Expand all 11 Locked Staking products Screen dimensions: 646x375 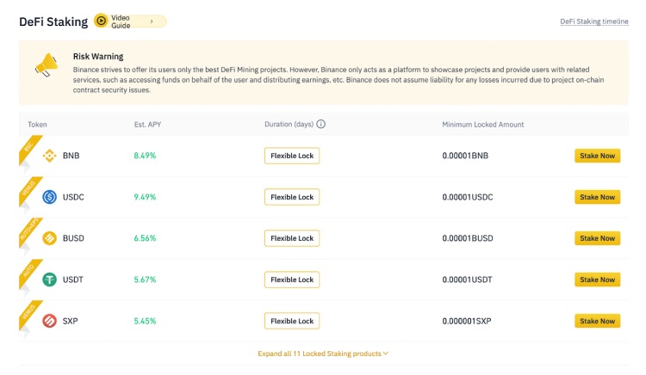pos(323,353)
